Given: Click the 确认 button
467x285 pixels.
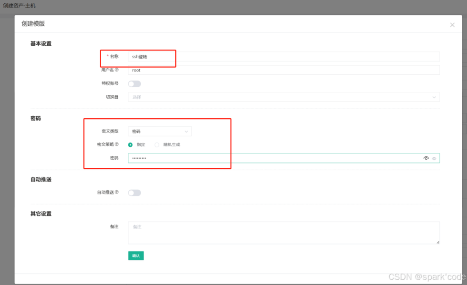Looking at the screenshot, I should [x=136, y=256].
